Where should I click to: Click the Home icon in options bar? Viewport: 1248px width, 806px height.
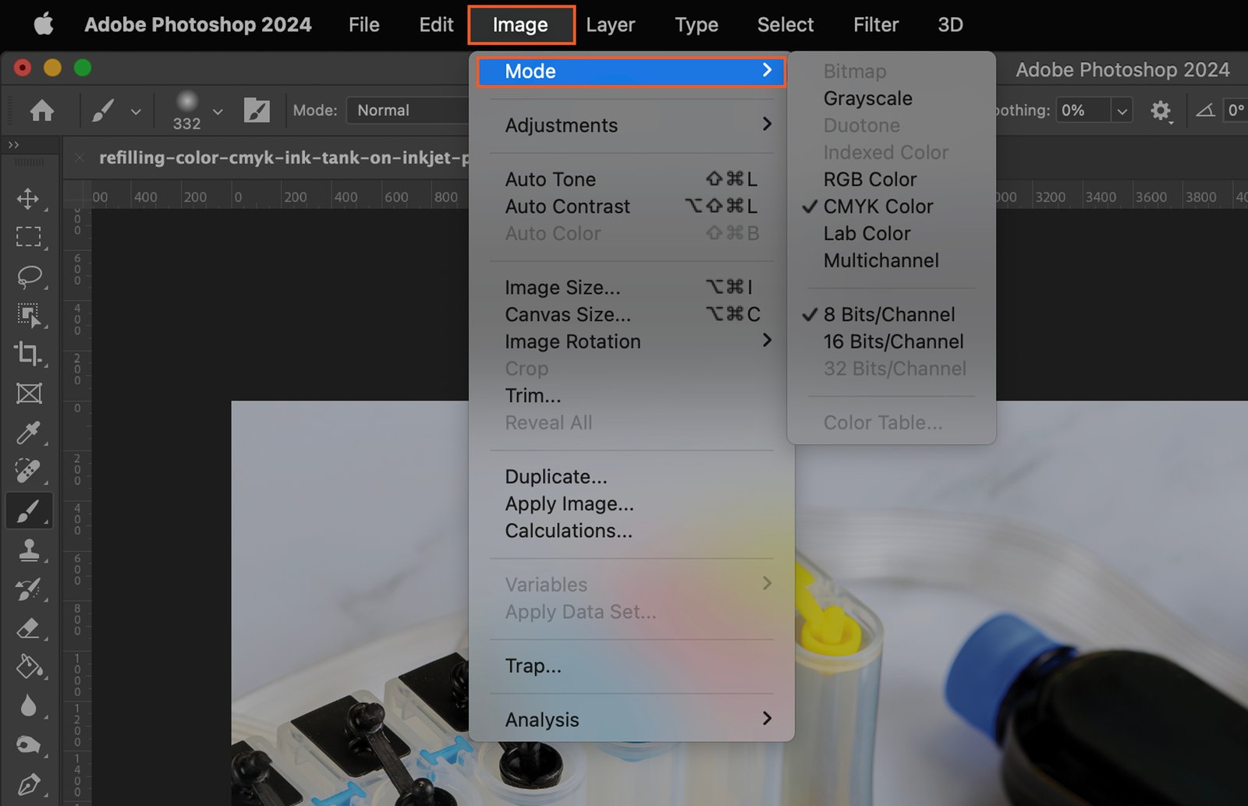tap(42, 111)
